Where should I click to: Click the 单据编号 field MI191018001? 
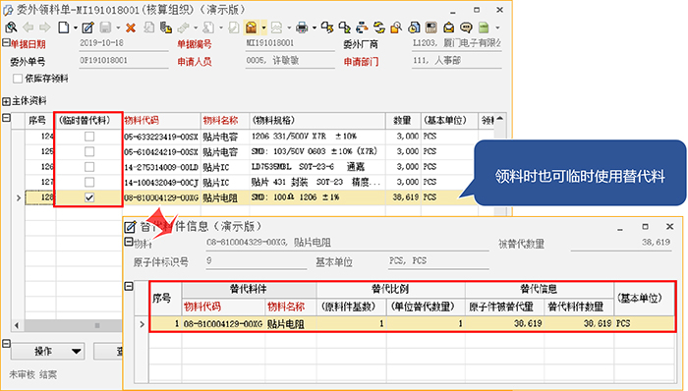(x=290, y=43)
